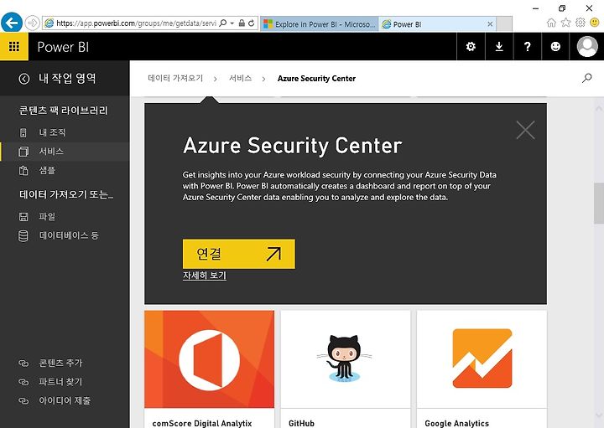Click the search magnifier in breadcrumb bar

click(586, 78)
